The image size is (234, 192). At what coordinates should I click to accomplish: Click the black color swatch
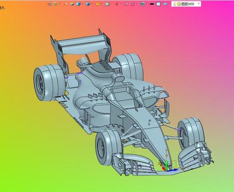[x=152, y=4]
